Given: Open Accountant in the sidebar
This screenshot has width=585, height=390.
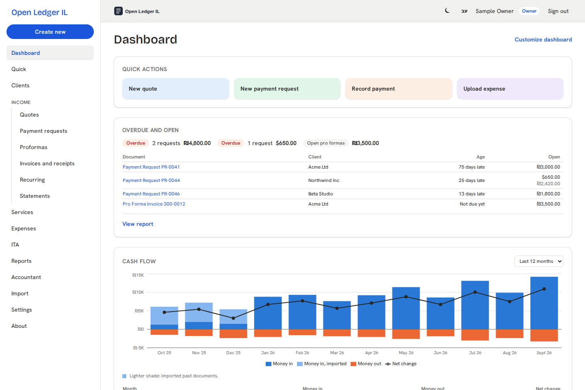Looking at the screenshot, I should (50, 277).
